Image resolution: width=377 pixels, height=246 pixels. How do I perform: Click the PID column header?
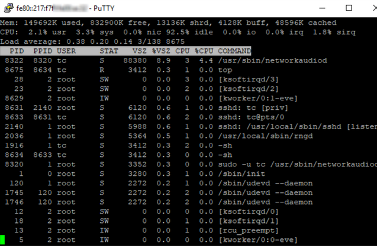(x=17, y=51)
